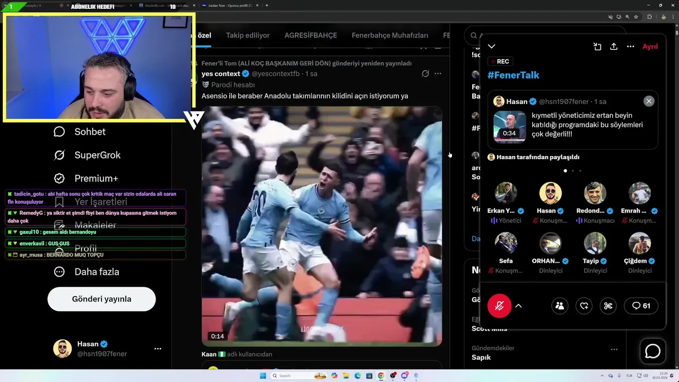The width and height of the screenshot is (679, 382).
Task: Open the floating messages chat bubble
Action: pos(652,351)
